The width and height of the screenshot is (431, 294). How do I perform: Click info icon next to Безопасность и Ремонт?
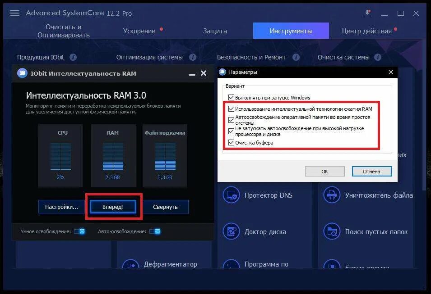pos(296,57)
